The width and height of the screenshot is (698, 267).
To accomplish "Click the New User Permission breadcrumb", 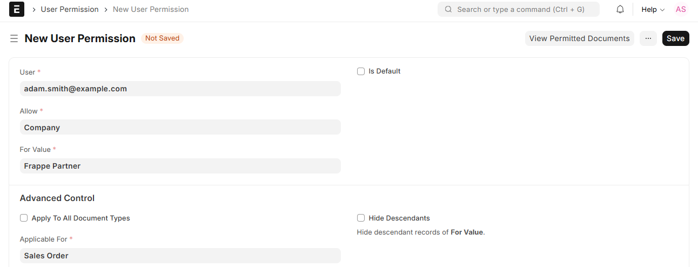I will pyautogui.click(x=151, y=9).
